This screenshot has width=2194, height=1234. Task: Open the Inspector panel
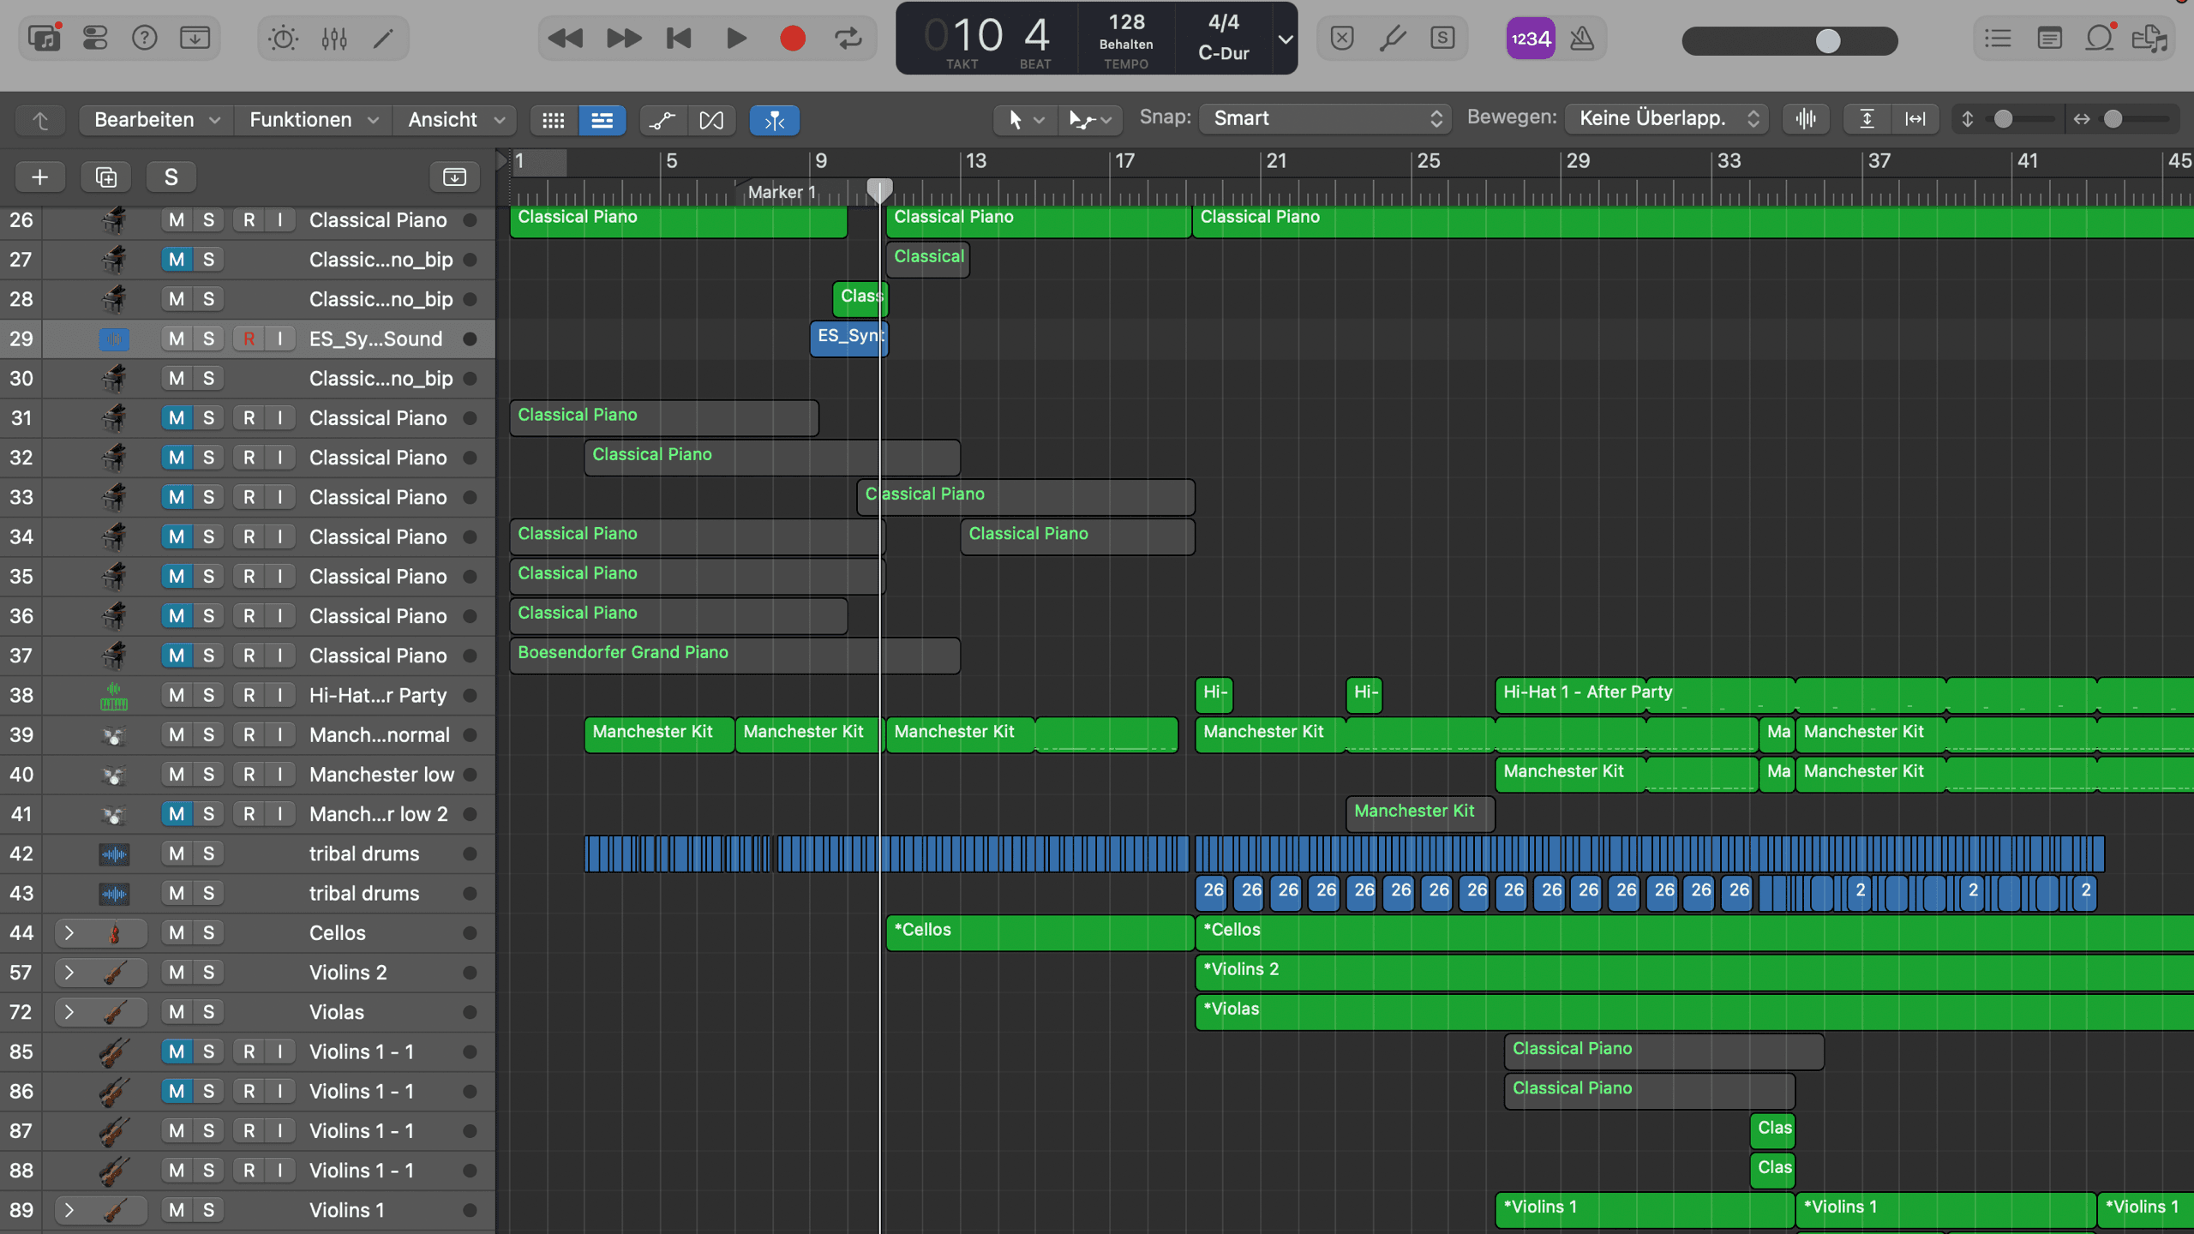click(x=95, y=38)
